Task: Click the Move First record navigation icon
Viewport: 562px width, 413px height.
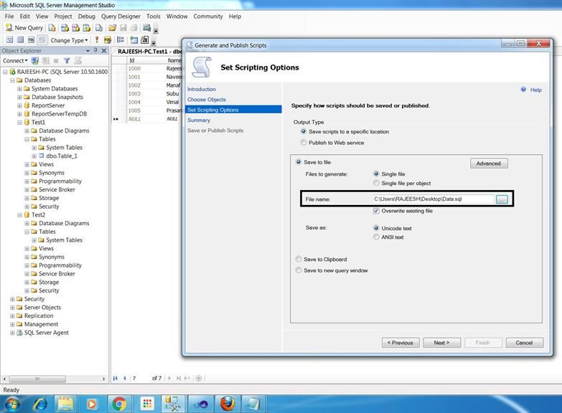Action: 115,379
